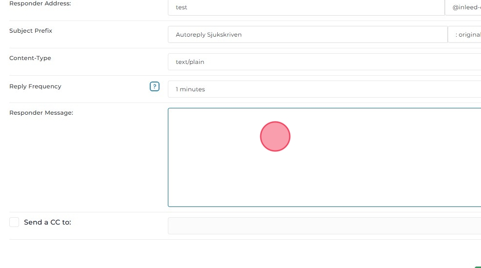Image resolution: width=481 pixels, height=268 pixels.
Task: Expand the Content-Type text/plain dropdown
Action: (x=324, y=62)
